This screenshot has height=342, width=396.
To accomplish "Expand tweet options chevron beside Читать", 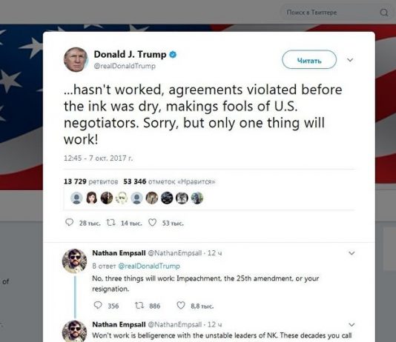I will tap(350, 60).
